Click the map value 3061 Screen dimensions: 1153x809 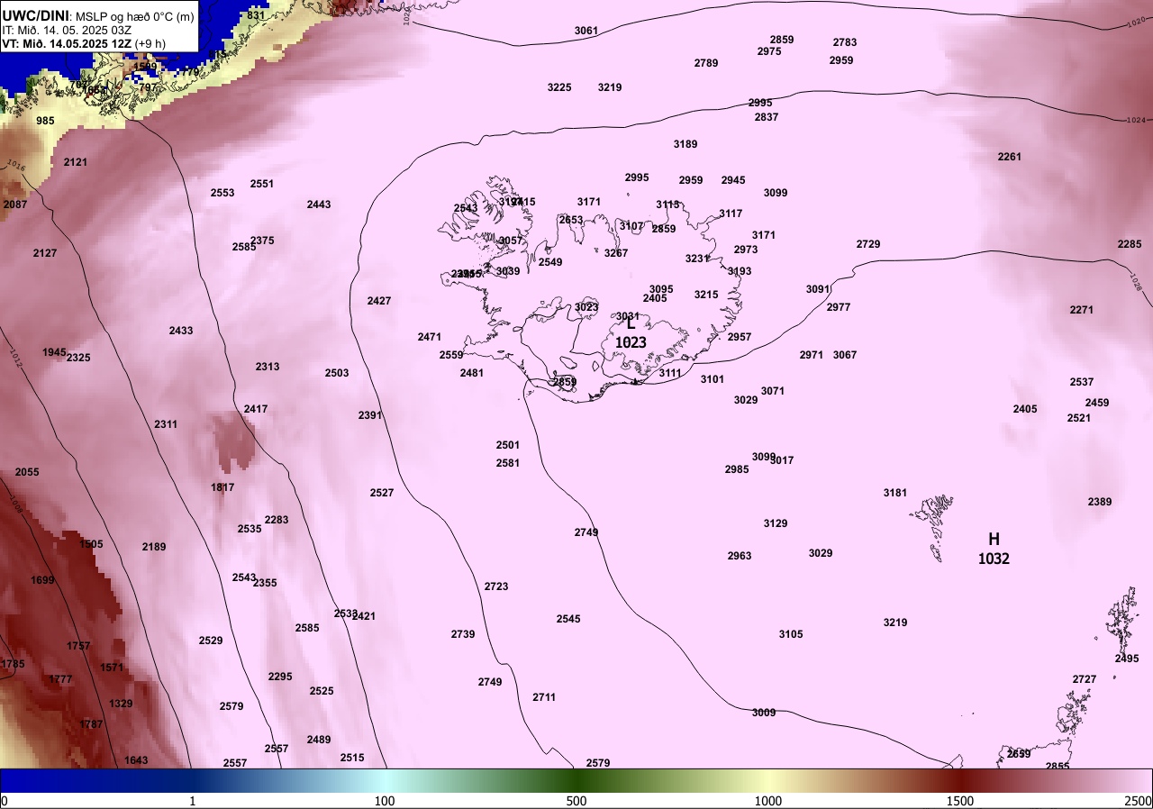tap(586, 31)
